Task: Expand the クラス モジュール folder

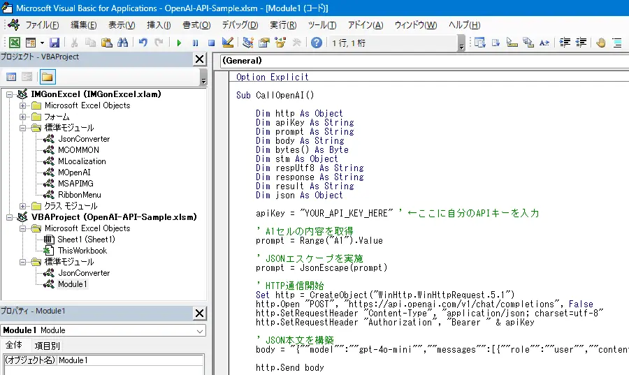Action: tap(22, 206)
